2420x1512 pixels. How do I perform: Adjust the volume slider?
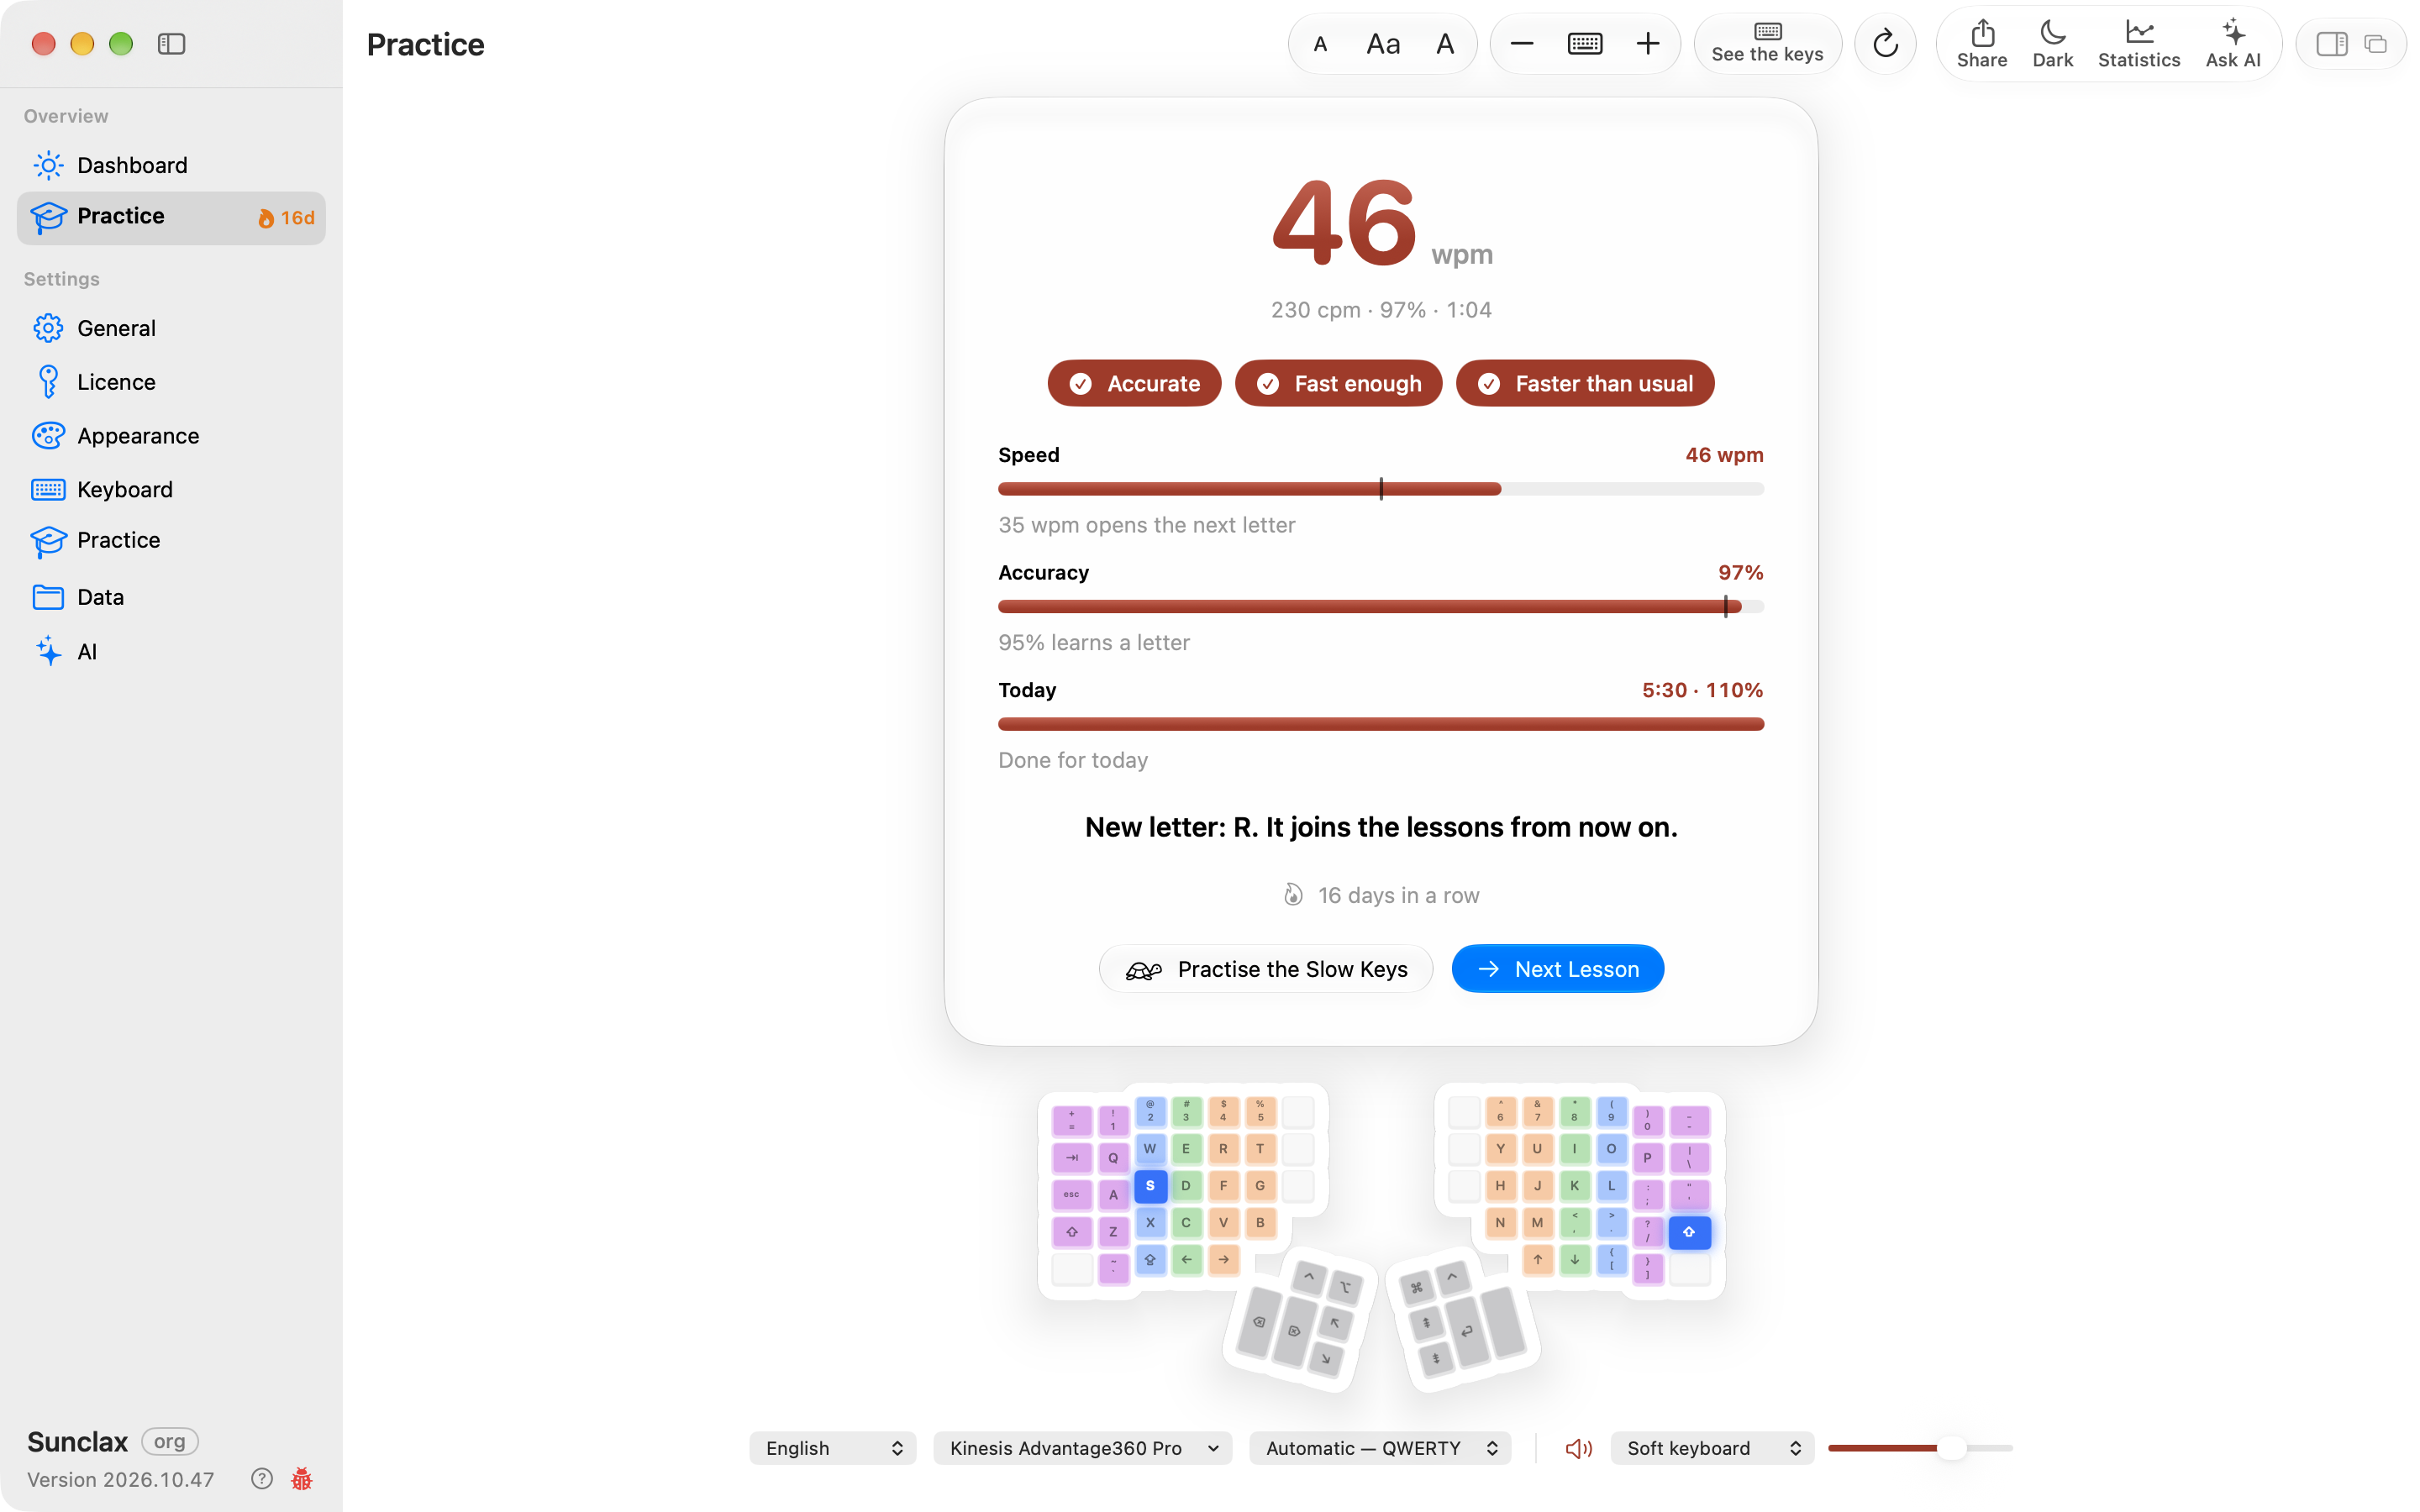pyautogui.click(x=1920, y=1448)
